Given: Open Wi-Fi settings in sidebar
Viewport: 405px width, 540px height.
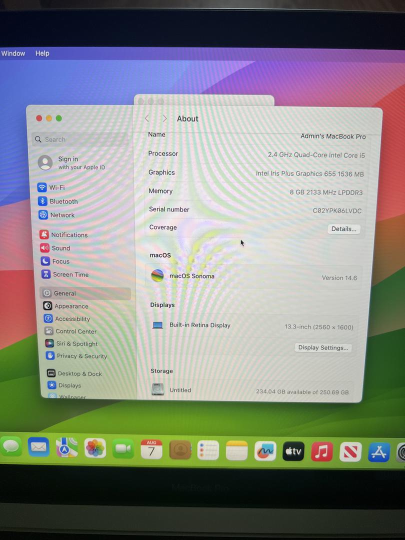Looking at the screenshot, I should pyautogui.click(x=56, y=187).
